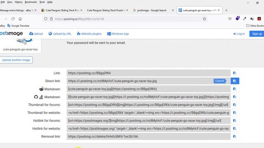Viewport: 264px width, 148px height.
Task: Copy the Link field value
Action: [235, 73]
